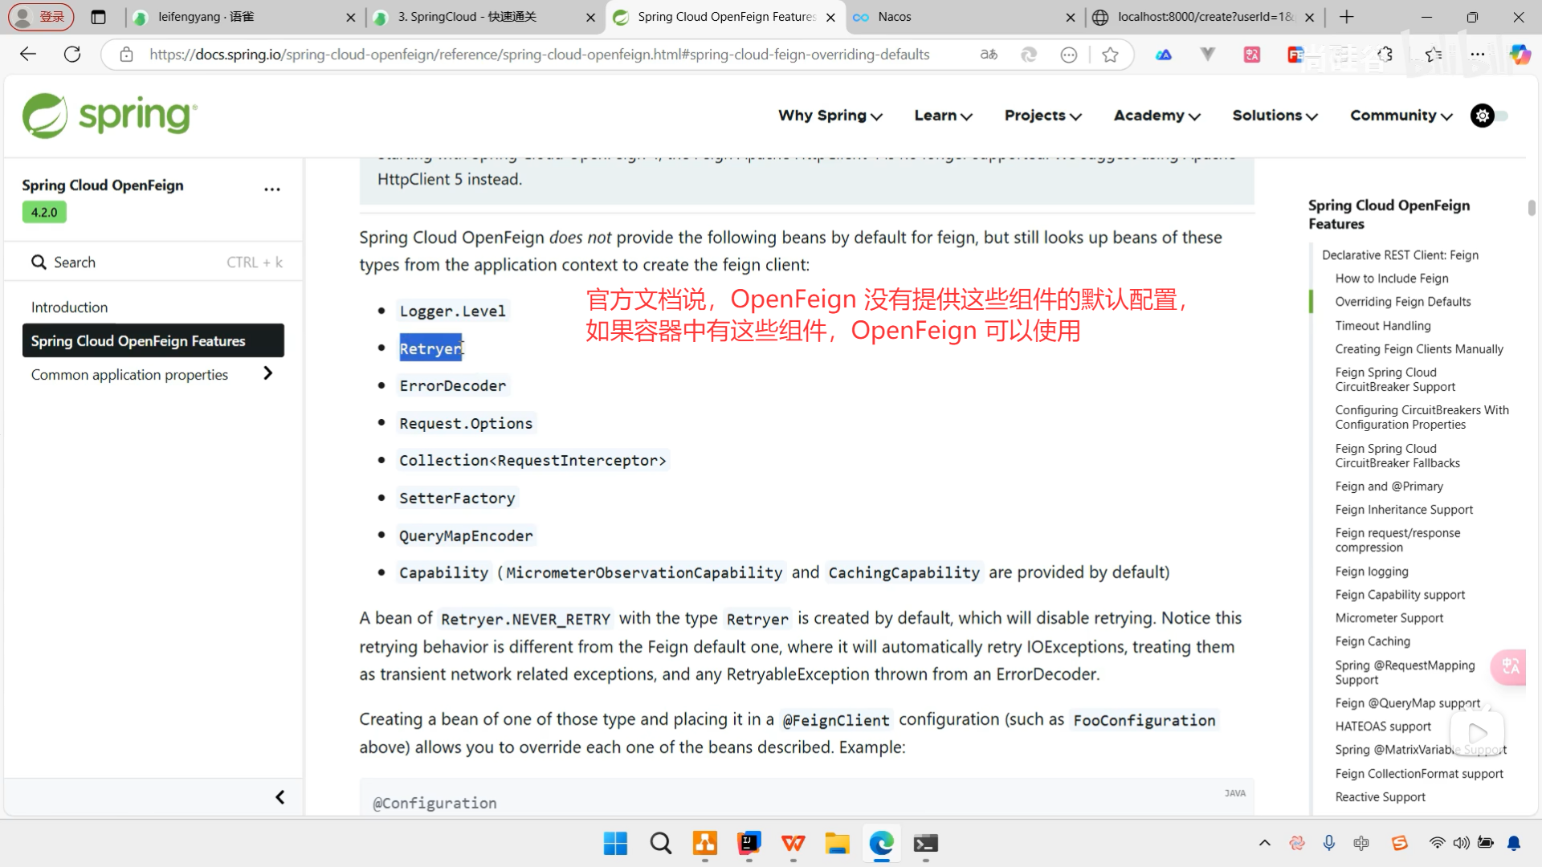This screenshot has width=1542, height=867.
Task: Click the Spring logo
Action: tap(108, 116)
